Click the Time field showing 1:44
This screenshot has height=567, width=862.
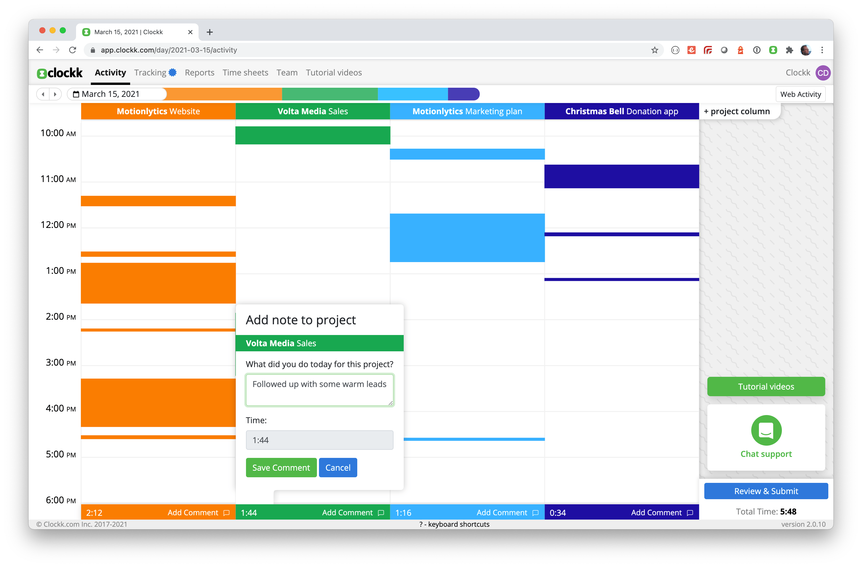(x=319, y=440)
